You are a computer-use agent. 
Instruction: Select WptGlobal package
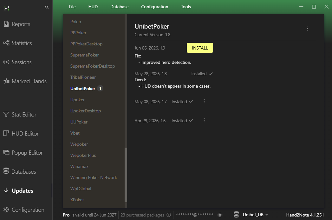[81, 189]
